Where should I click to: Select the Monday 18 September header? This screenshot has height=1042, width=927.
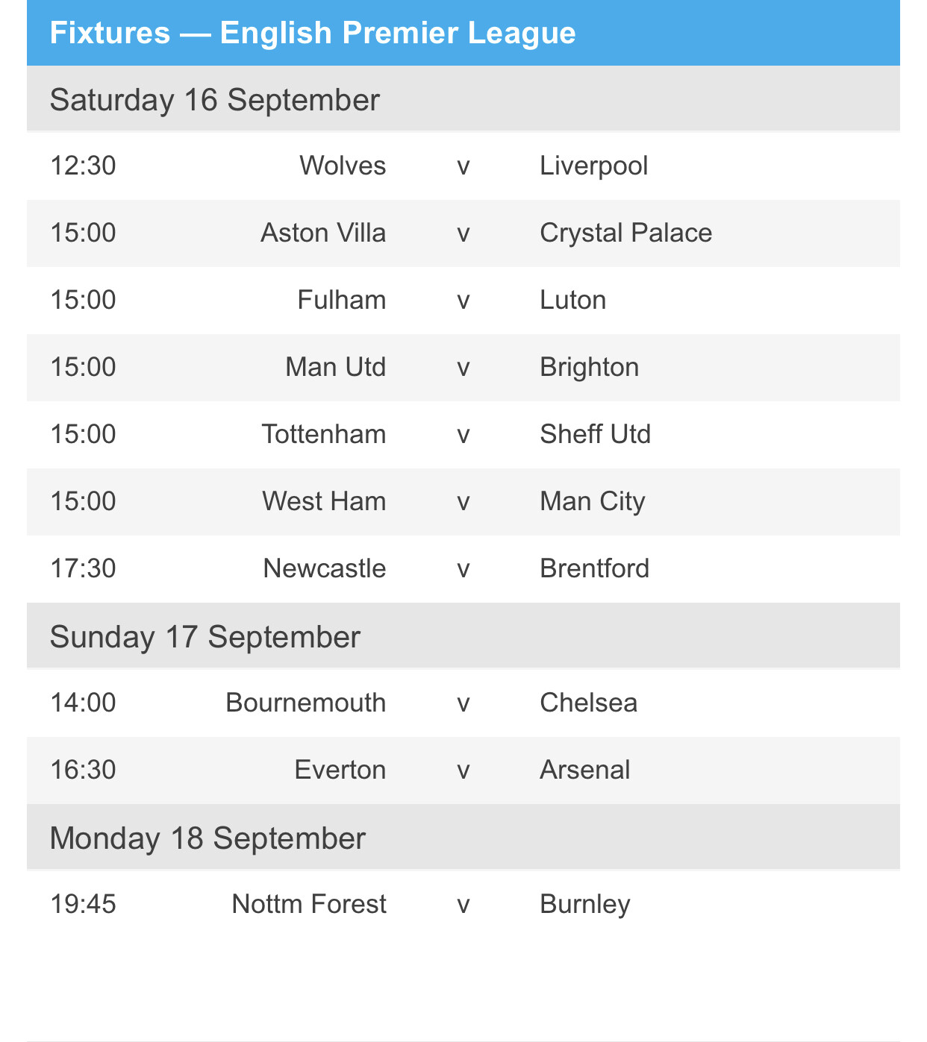463,837
